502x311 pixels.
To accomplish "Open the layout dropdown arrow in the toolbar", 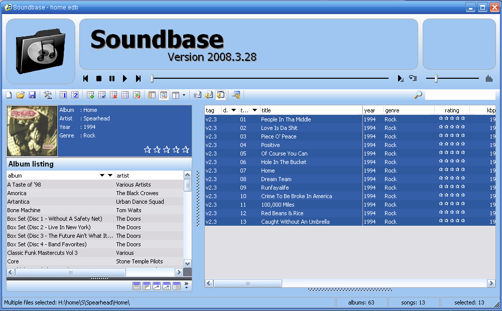I will pyautogui.click(x=184, y=95).
